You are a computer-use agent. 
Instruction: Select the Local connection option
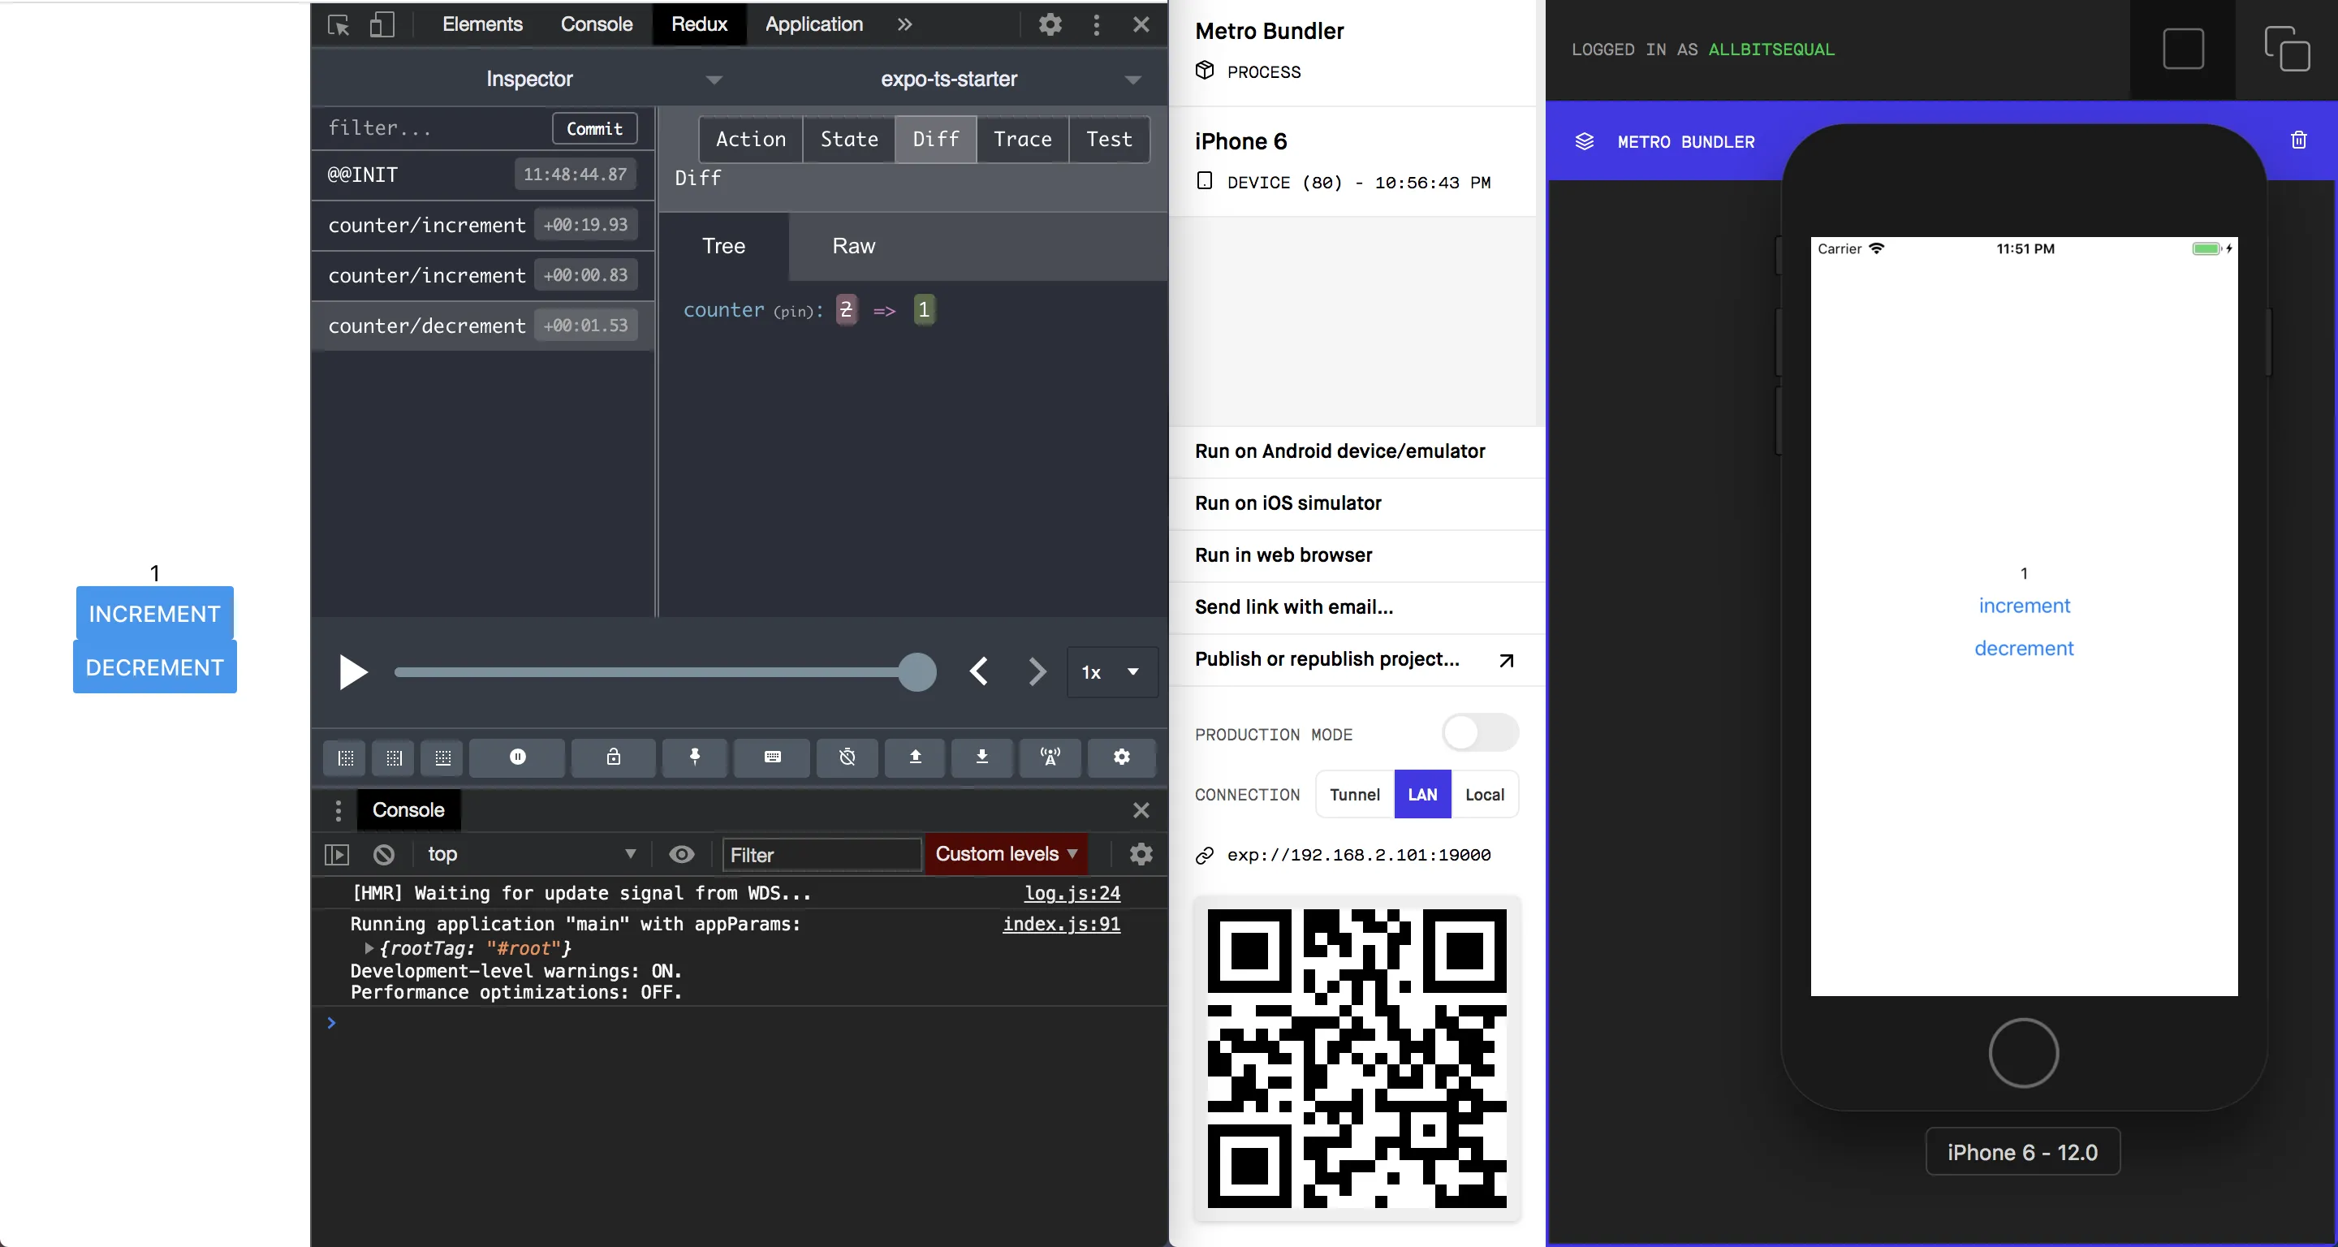tap(1485, 794)
